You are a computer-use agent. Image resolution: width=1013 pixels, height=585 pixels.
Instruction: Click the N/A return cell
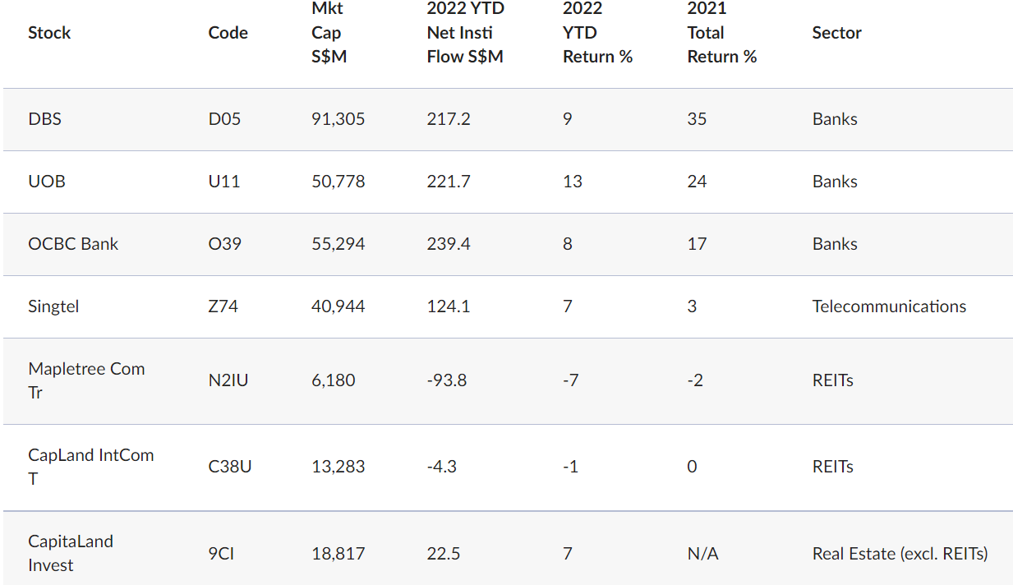click(x=702, y=554)
